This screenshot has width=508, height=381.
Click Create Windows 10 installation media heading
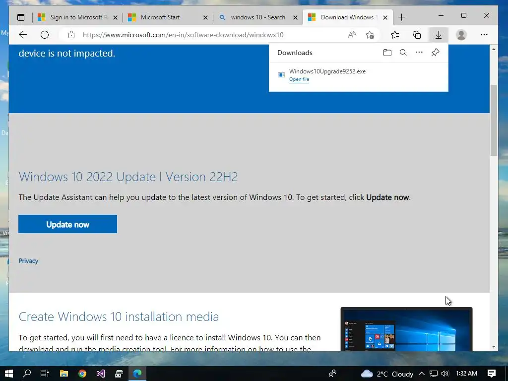click(x=119, y=317)
